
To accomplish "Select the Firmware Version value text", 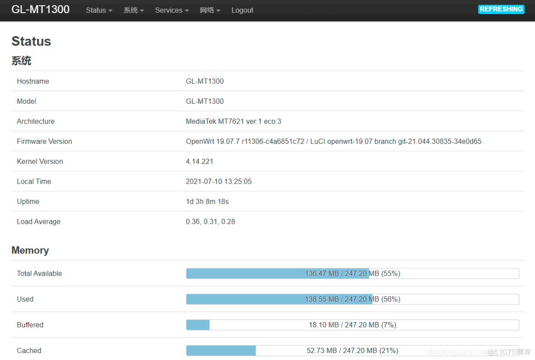I will [x=333, y=141].
